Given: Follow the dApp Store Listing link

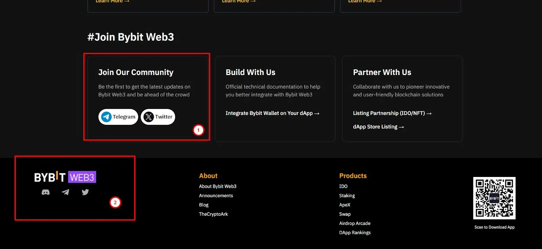Looking at the screenshot, I should [378, 127].
